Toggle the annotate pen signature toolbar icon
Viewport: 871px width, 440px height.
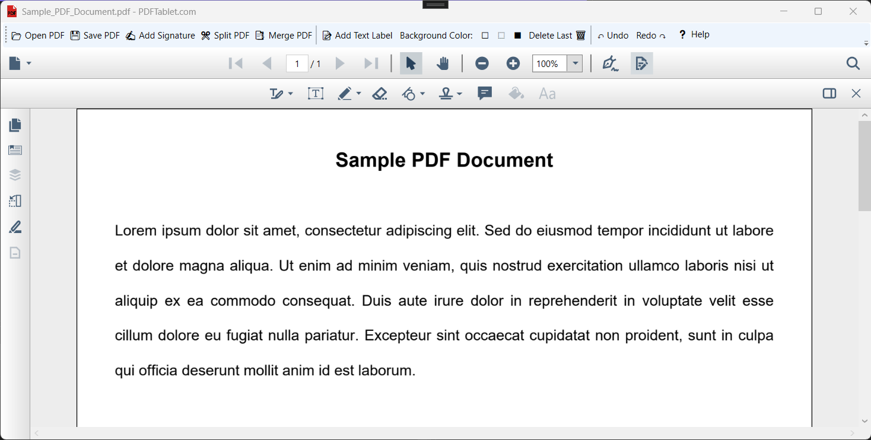(611, 63)
